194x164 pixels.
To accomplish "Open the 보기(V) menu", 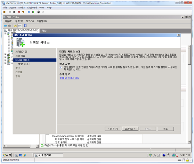I will click(30, 21).
